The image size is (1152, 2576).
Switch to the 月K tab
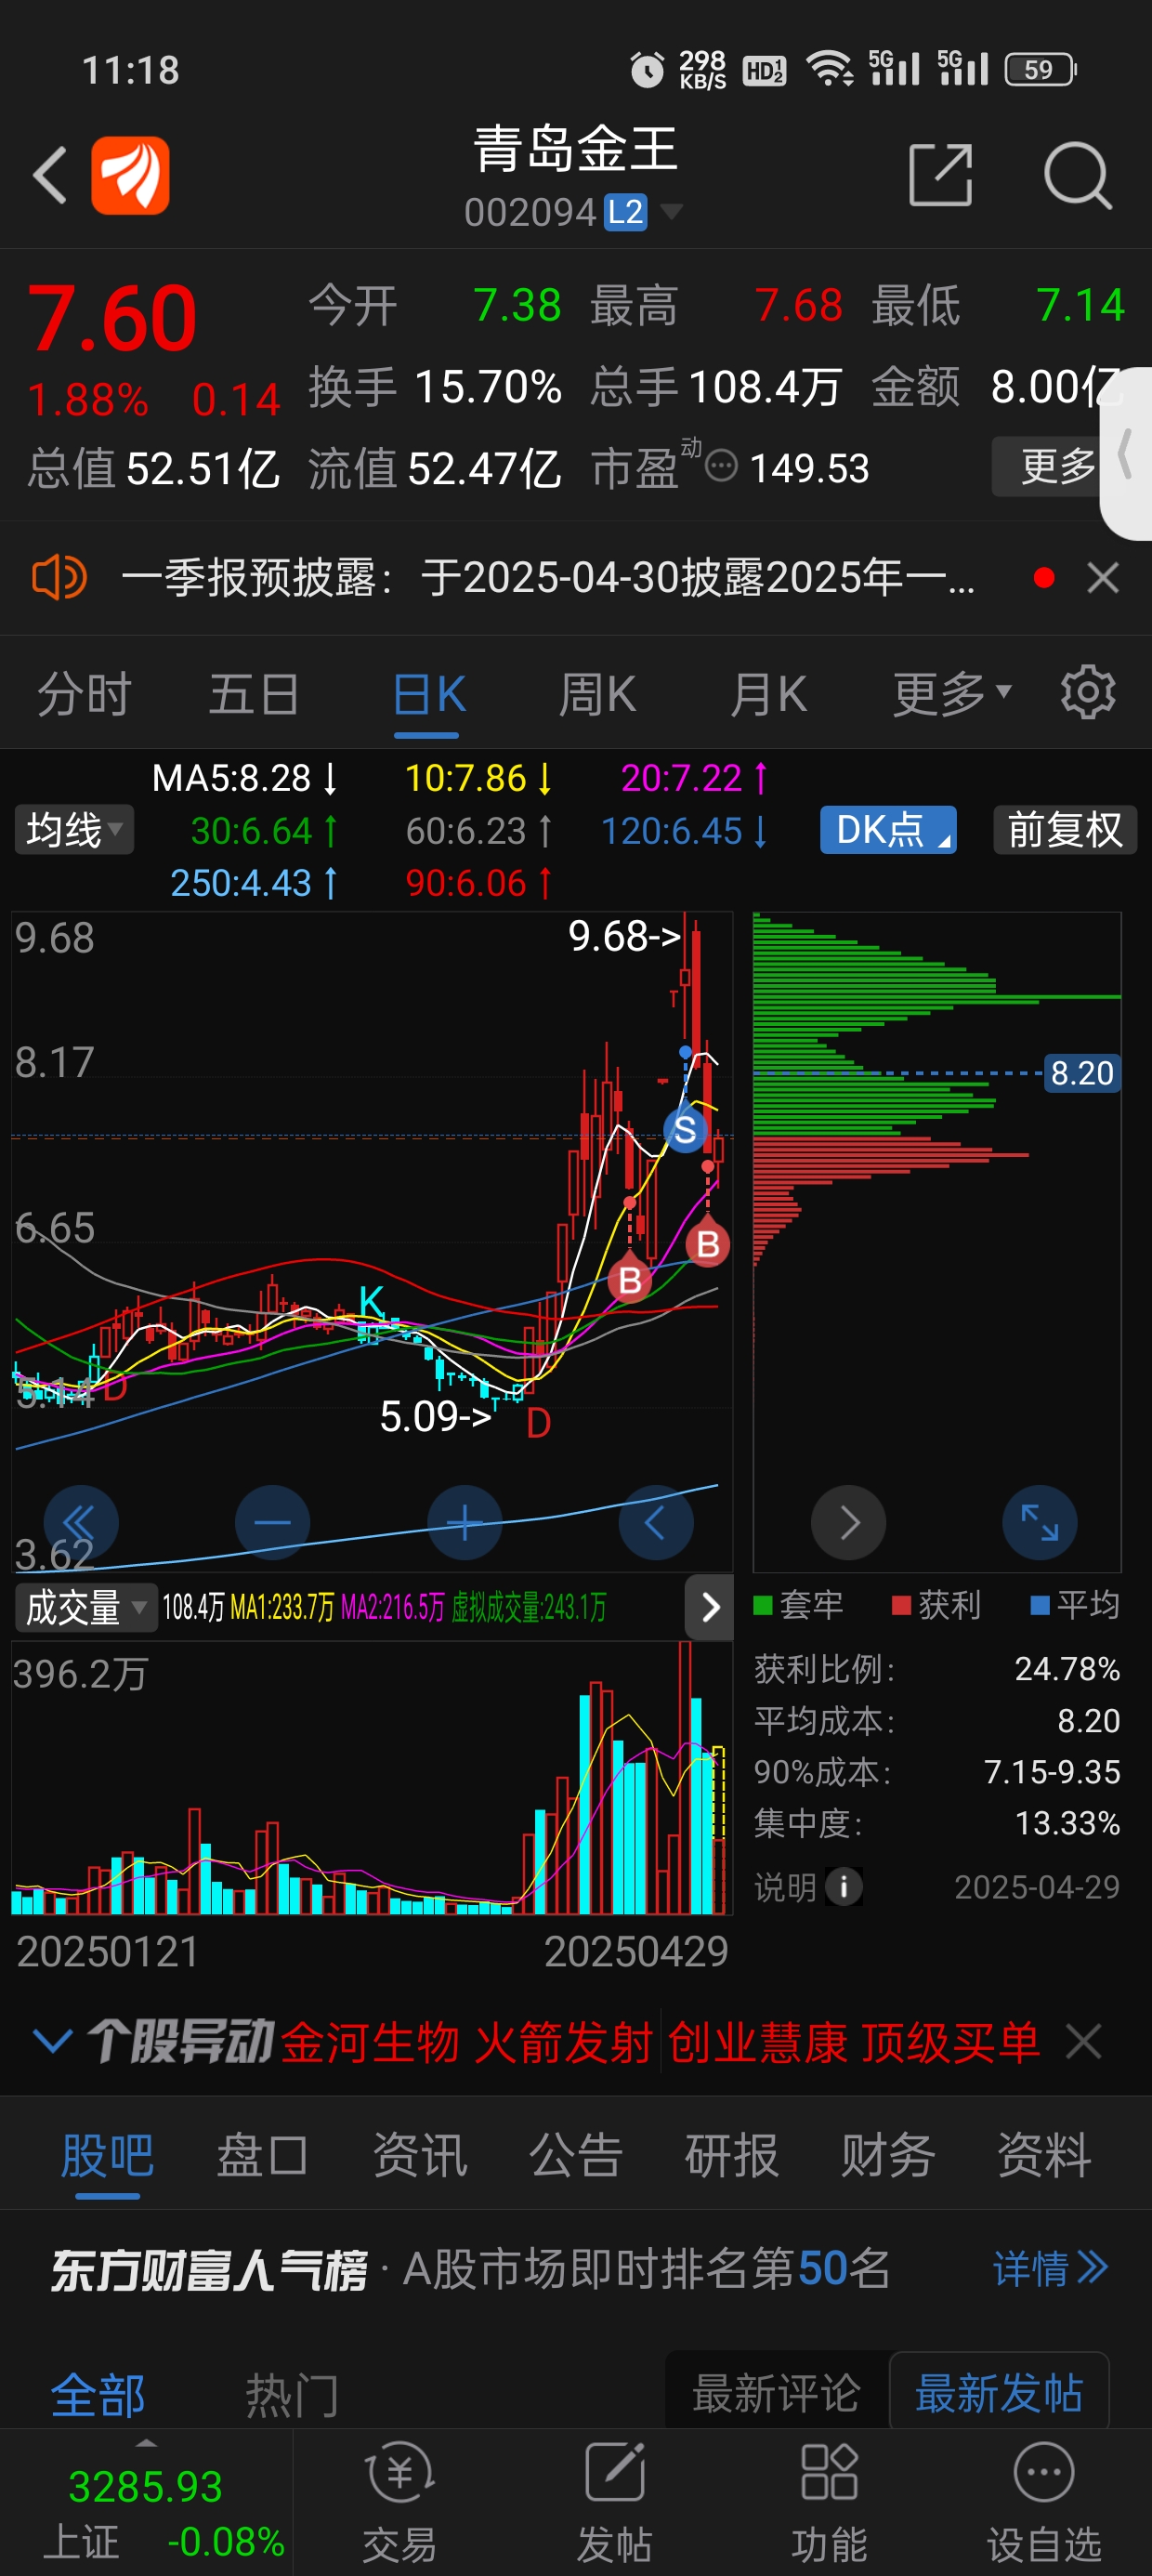[x=768, y=693]
